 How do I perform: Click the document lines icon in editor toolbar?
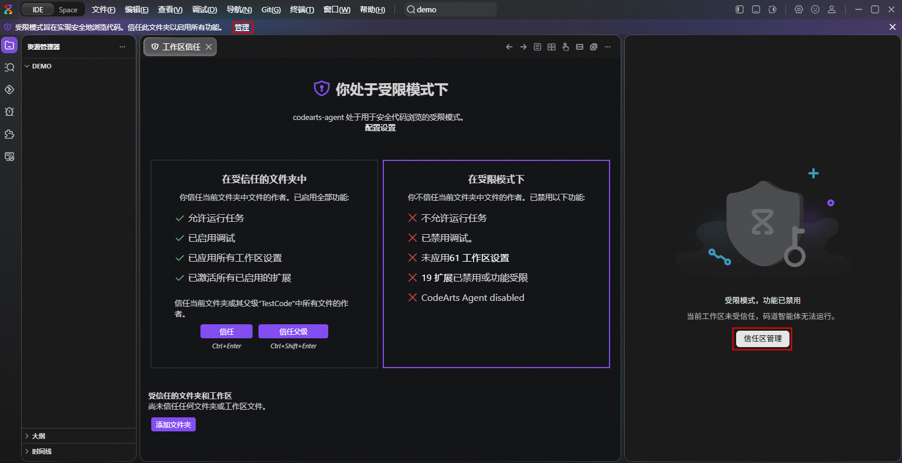(537, 47)
